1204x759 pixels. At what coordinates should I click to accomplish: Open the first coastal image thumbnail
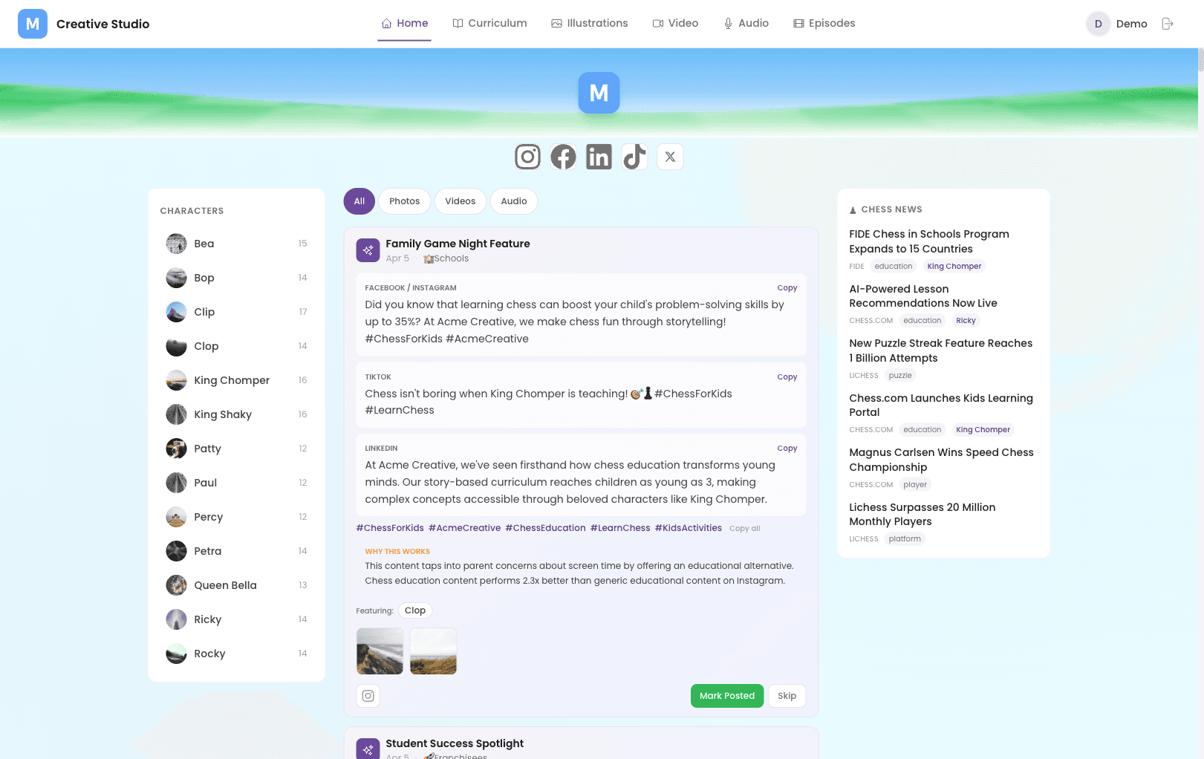pos(380,651)
